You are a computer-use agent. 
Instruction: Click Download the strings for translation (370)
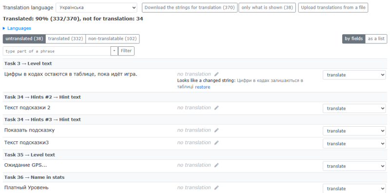[x=190, y=7]
